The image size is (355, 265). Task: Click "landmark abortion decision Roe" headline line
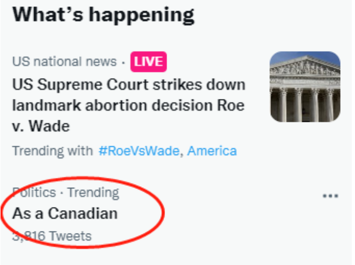click(128, 105)
